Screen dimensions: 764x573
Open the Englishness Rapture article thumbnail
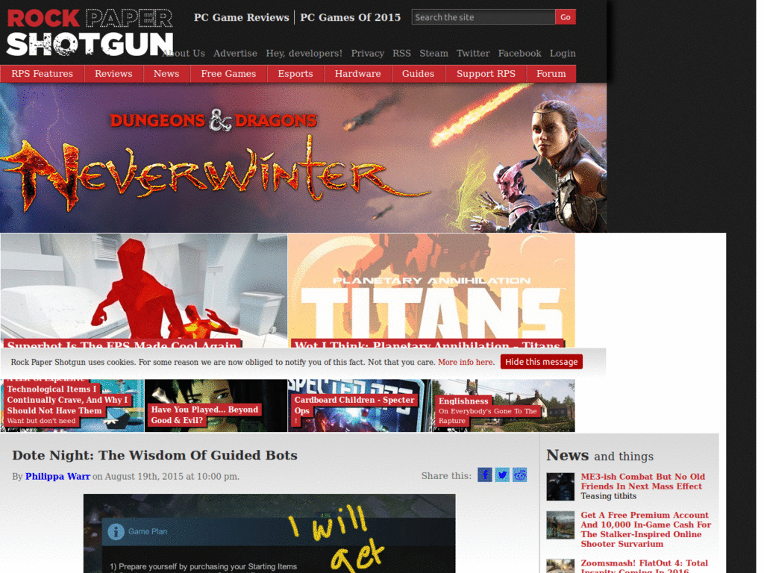click(501, 405)
